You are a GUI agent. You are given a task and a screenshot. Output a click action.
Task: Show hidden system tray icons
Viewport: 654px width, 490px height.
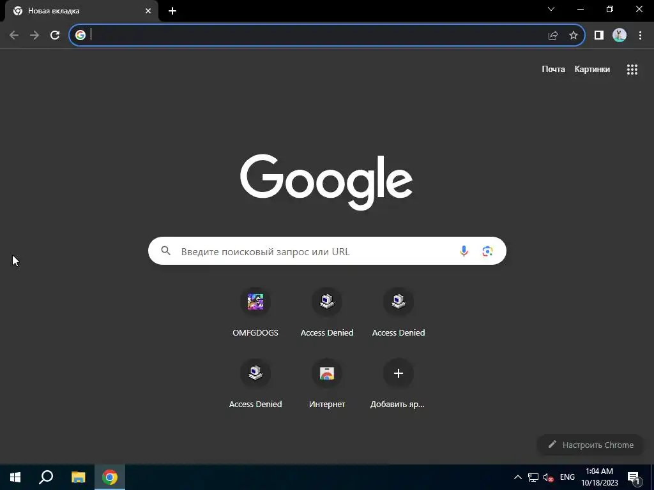517,477
